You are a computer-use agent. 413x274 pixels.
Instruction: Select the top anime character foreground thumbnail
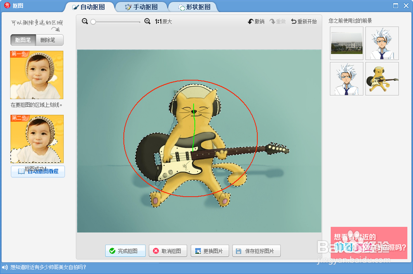click(x=382, y=43)
